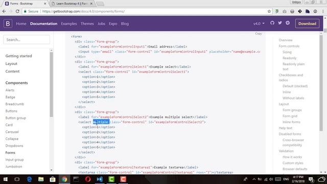The height and width of the screenshot is (184, 327).
Task: Jump to Overview in page contents
Action: pyautogui.click(x=286, y=40)
